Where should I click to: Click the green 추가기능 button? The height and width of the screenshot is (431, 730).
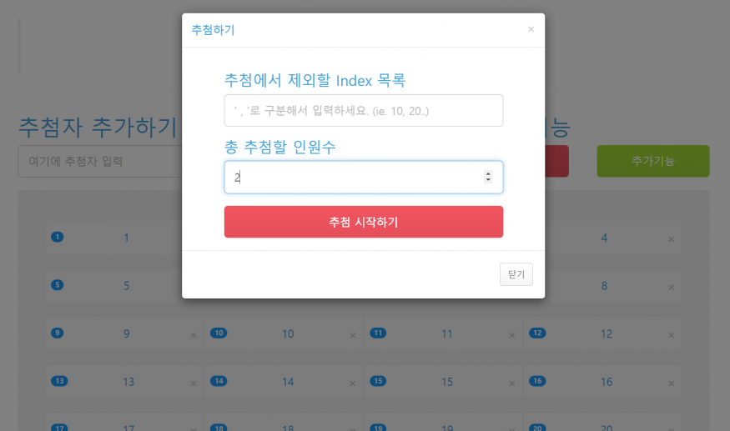(652, 161)
